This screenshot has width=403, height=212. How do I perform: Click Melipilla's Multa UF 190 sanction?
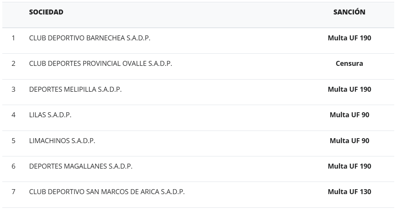[x=349, y=89]
